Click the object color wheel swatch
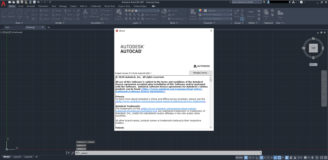 200,11
